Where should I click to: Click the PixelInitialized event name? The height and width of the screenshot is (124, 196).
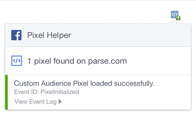click(x=60, y=92)
